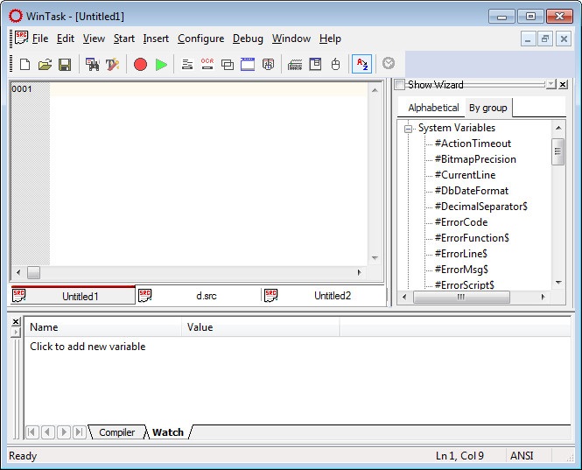Switch to the Untitled2 document tab
The image size is (582, 470).
(324, 296)
